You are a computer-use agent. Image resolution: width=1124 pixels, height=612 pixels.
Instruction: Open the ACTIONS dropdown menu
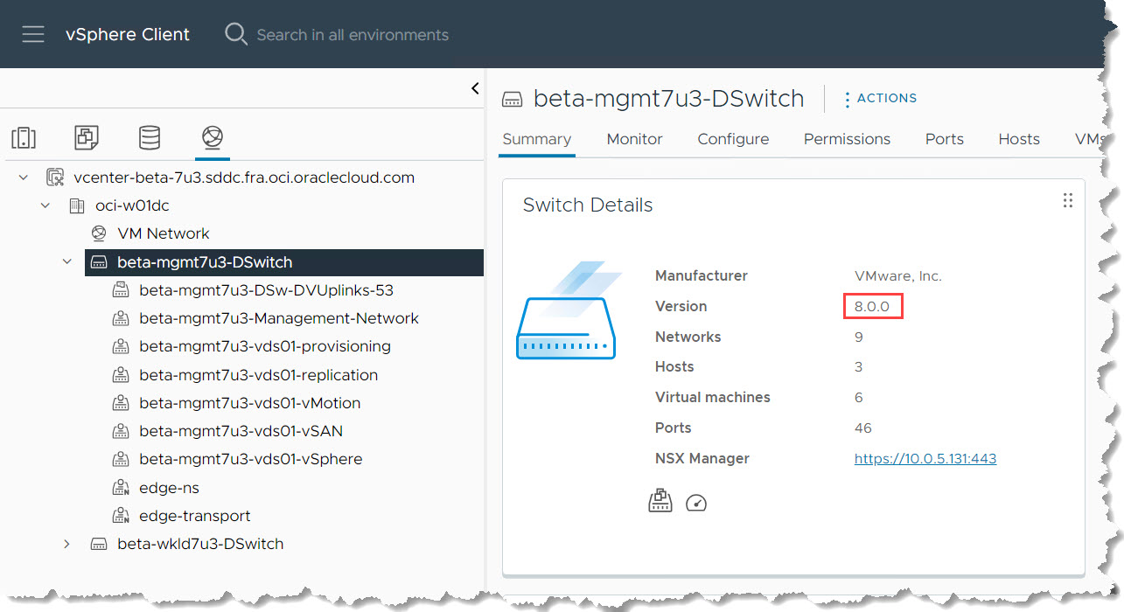880,99
